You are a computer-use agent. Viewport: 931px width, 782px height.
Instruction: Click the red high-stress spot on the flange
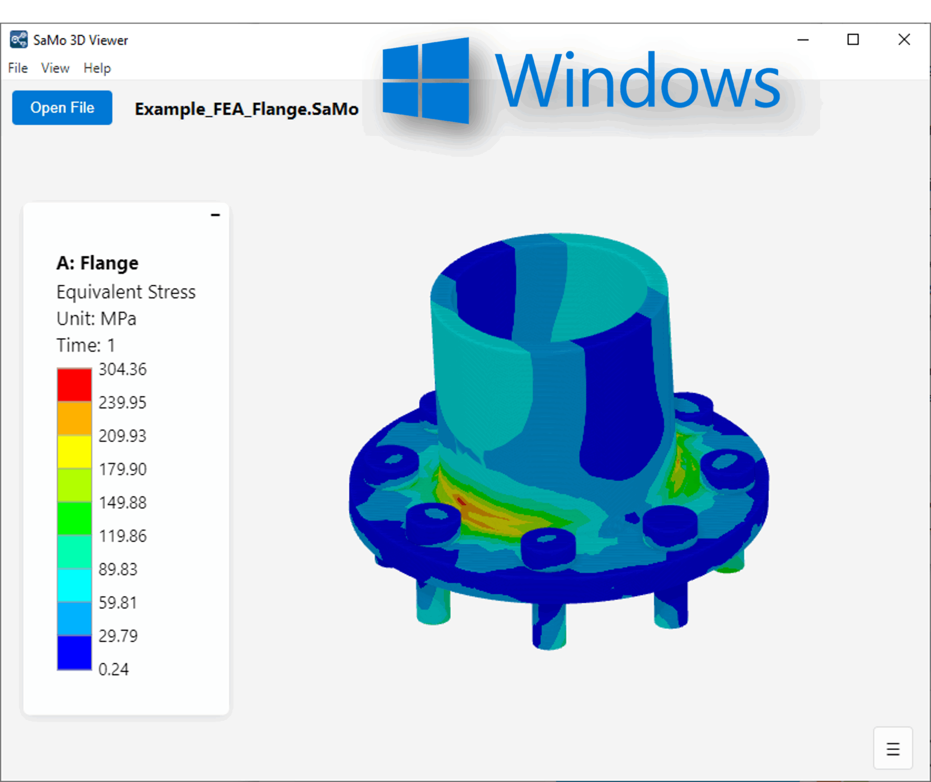(x=461, y=501)
